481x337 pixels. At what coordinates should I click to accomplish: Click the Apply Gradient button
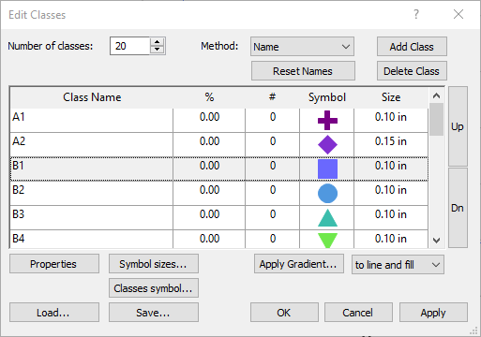[x=299, y=264]
